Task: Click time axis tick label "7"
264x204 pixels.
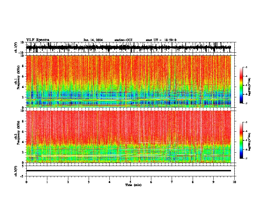Action: 172,182
